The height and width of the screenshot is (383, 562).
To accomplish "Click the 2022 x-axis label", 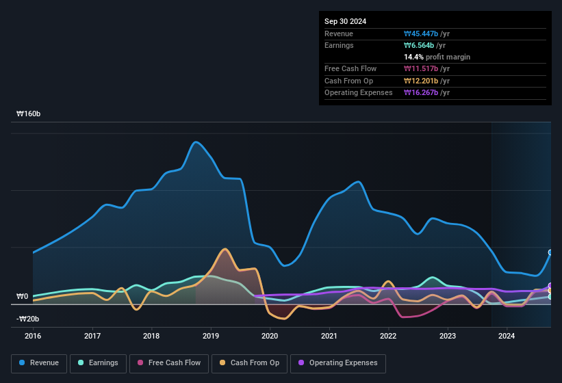I will pos(388,336).
